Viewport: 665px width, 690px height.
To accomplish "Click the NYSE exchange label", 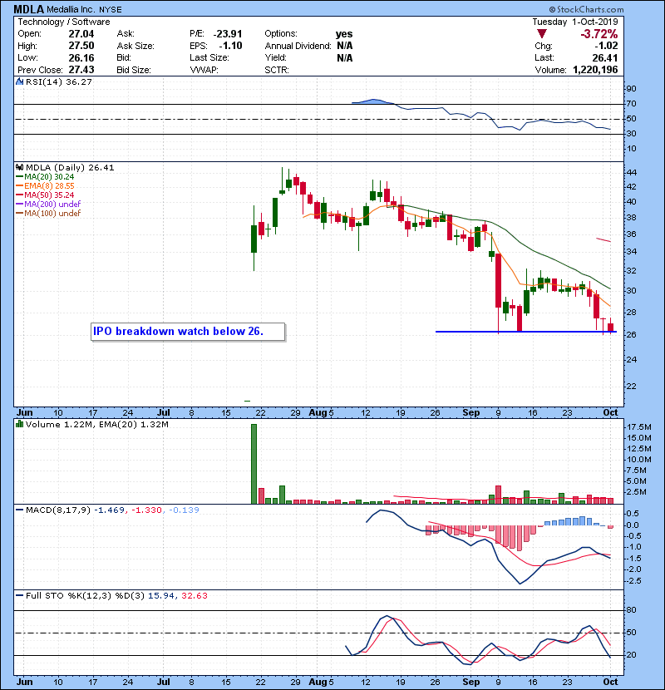I will [x=110, y=9].
